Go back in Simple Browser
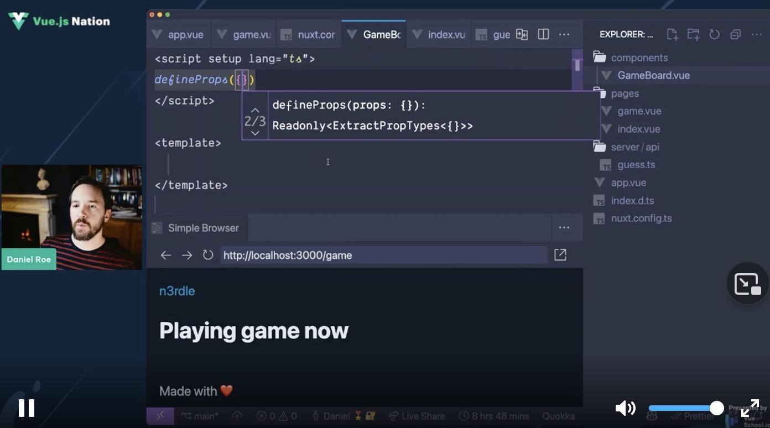The height and width of the screenshot is (428, 770). [165, 255]
